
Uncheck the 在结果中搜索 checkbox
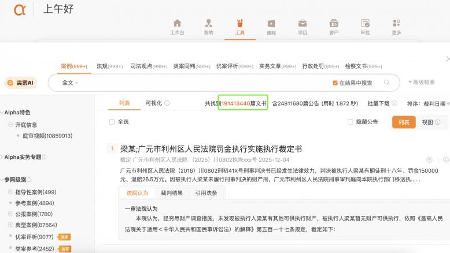(x=335, y=83)
